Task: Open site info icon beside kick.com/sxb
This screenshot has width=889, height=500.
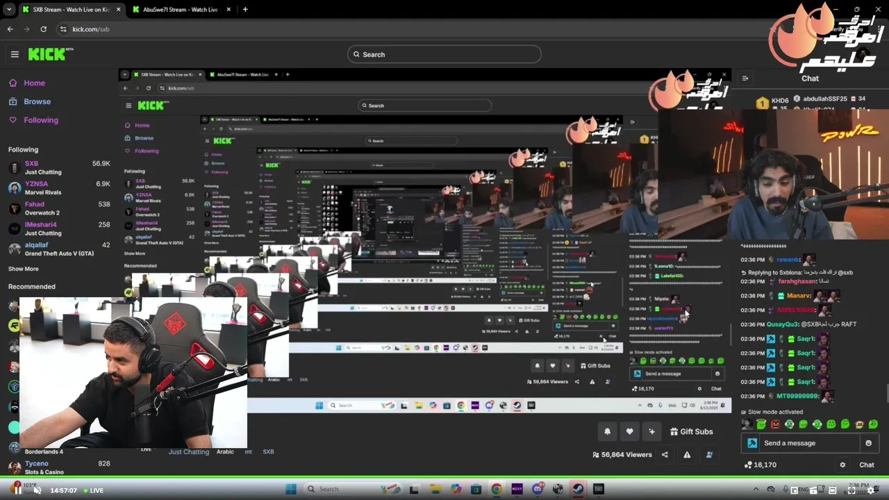Action: [x=63, y=29]
